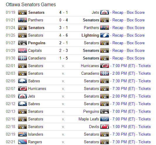Click the Penguins logo on 01/27 game
The width and height of the screenshot is (156, 145).
point(22,43)
